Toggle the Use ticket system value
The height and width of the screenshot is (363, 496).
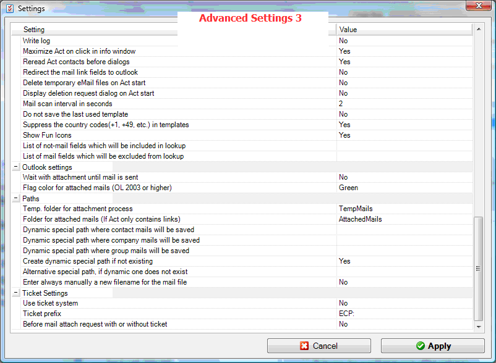click(x=343, y=304)
